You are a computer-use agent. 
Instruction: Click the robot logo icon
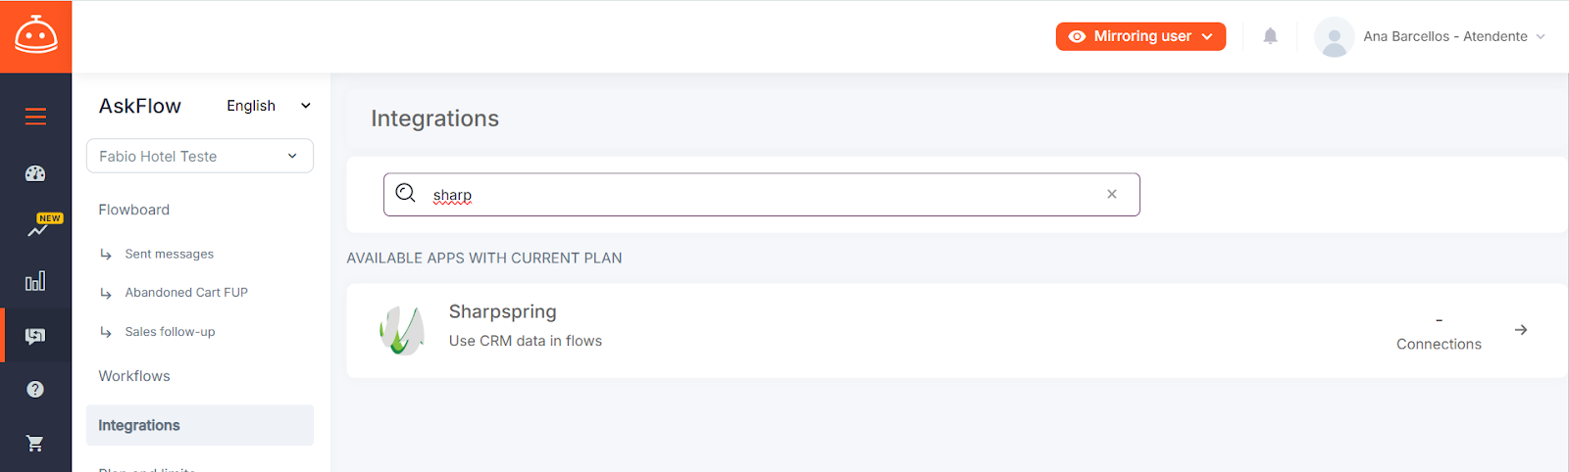point(35,36)
